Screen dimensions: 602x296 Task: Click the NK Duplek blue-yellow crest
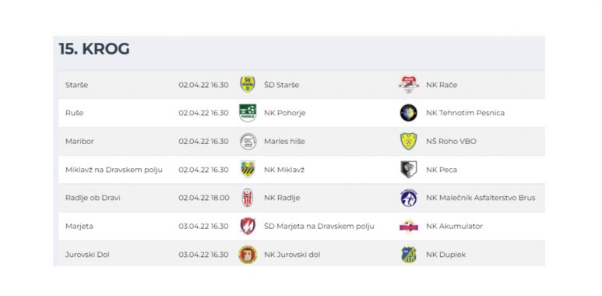409,255
